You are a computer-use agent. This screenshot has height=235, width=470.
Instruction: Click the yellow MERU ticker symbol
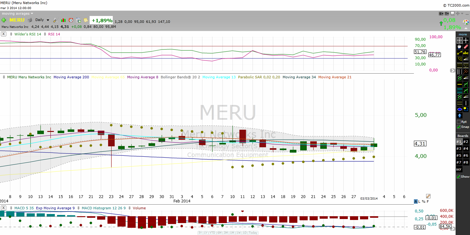pyautogui.click(x=17, y=20)
